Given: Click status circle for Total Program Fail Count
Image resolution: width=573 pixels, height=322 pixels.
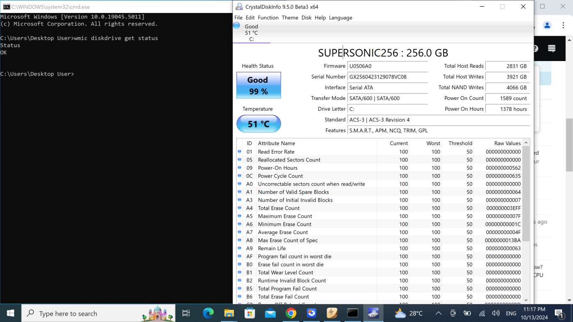Looking at the screenshot, I should coord(240,289).
